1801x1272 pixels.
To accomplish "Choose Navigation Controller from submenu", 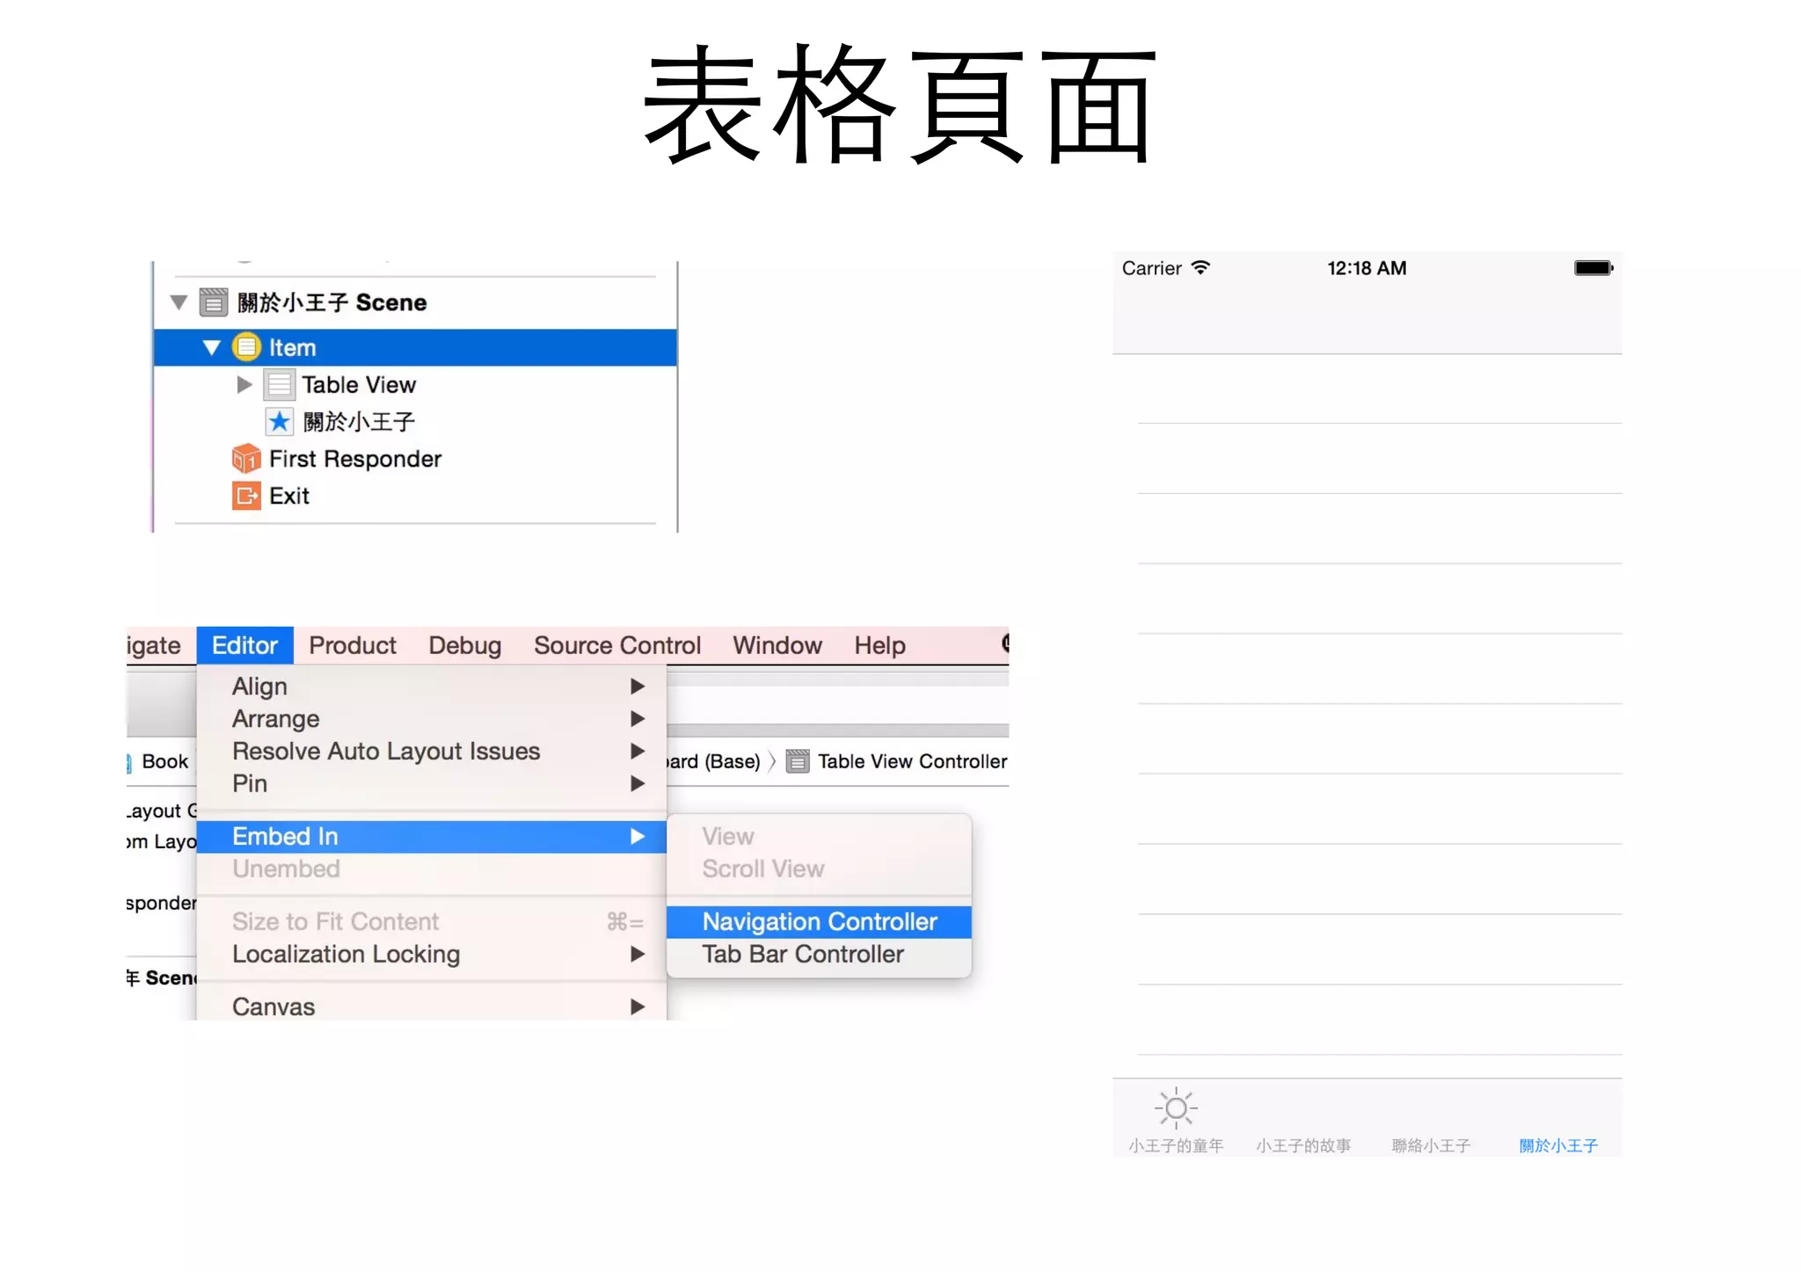I will (820, 921).
